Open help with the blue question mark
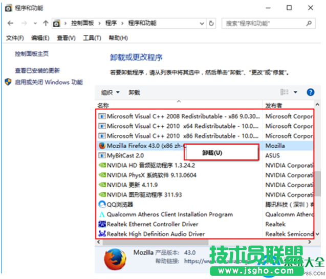Viewport: 326px width, 279px height. 310,92
